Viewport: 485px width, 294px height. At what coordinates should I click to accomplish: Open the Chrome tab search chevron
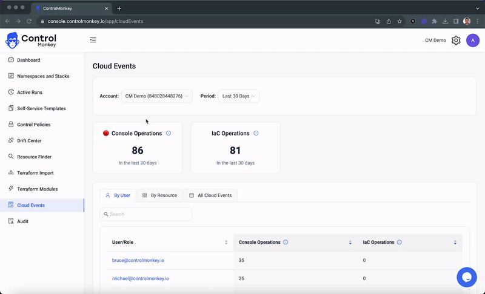pyautogui.click(x=477, y=8)
